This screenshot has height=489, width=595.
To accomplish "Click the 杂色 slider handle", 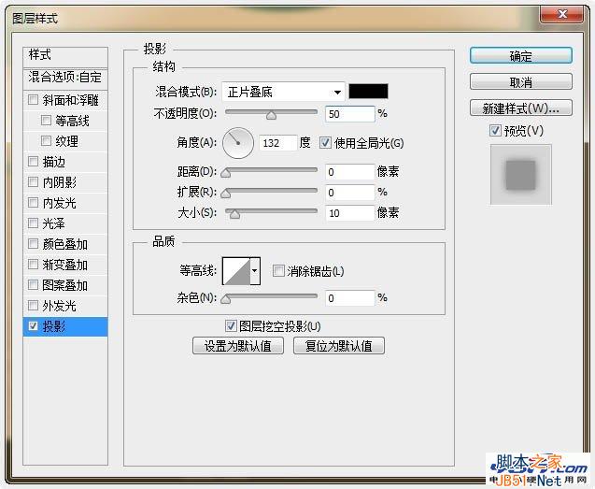I will click(x=226, y=299).
